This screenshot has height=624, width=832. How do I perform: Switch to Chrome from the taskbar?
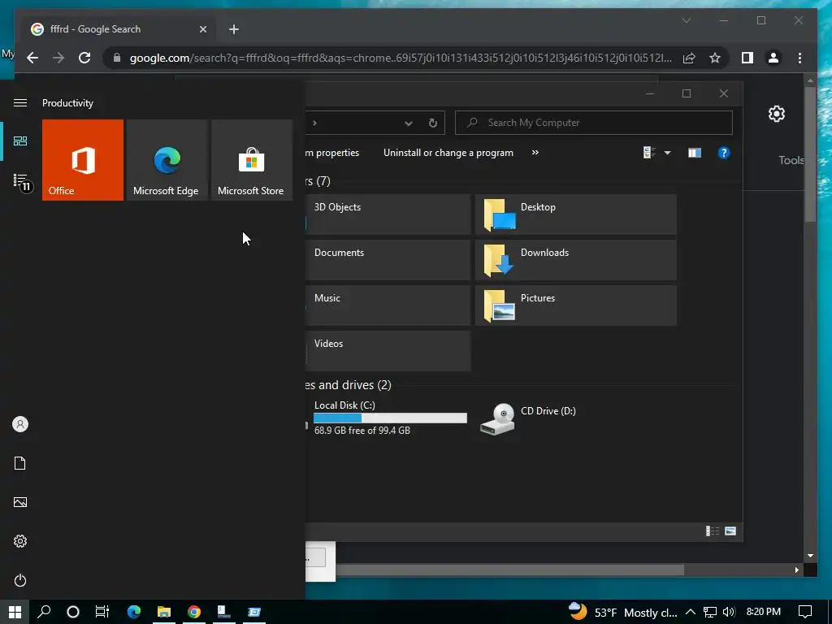[x=194, y=612]
